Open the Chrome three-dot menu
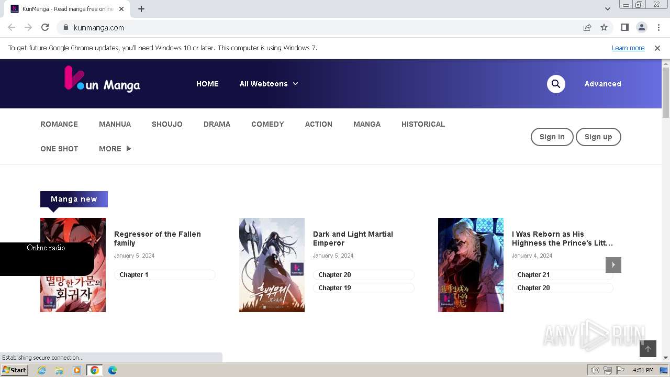The height and width of the screenshot is (377, 670). point(658,27)
